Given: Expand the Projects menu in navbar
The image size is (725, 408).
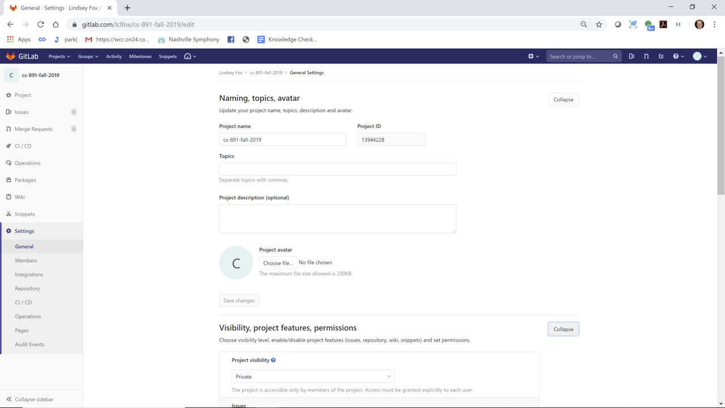Looking at the screenshot, I should (x=59, y=56).
